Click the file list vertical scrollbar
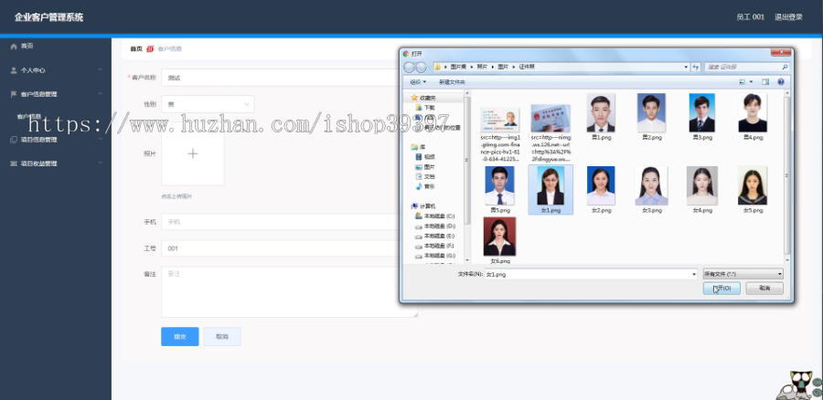Viewport: 823px width, 400px height. (x=786, y=176)
